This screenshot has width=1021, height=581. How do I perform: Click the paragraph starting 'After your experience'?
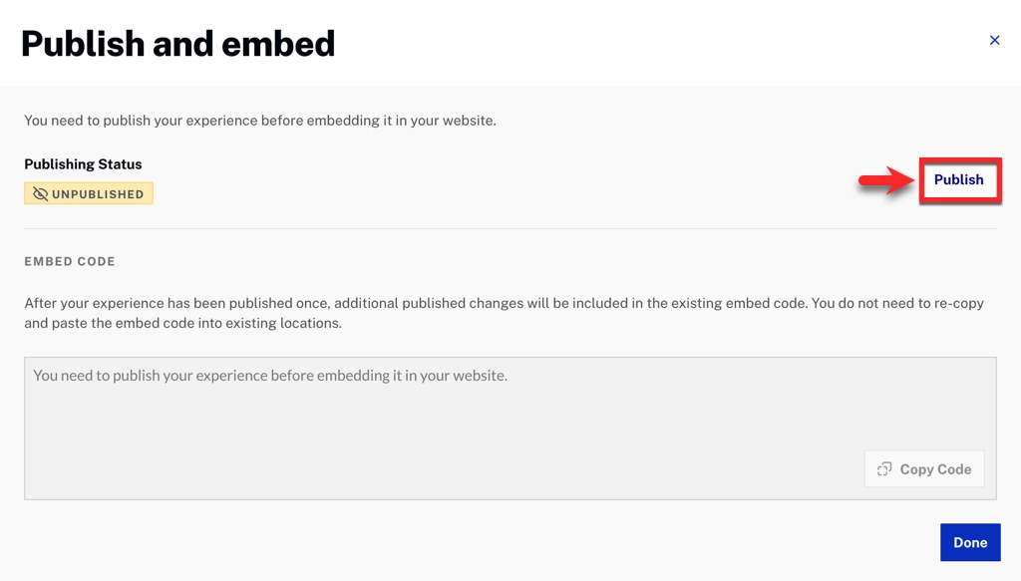point(504,303)
